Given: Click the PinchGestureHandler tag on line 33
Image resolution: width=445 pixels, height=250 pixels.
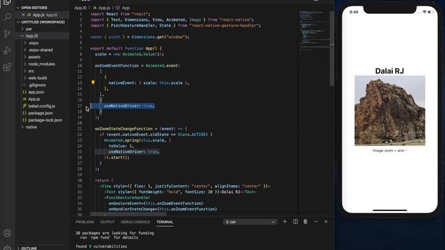Looking at the screenshot, I should (127, 197).
